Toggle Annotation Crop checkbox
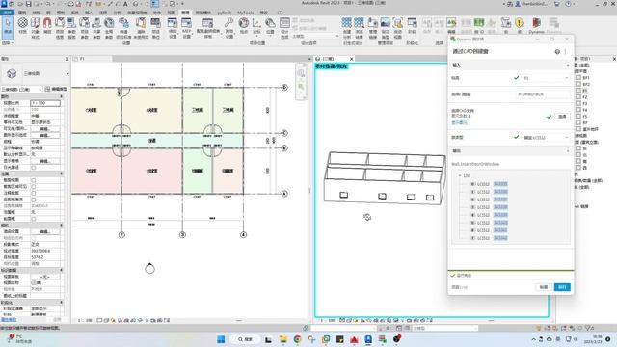 (x=34, y=193)
